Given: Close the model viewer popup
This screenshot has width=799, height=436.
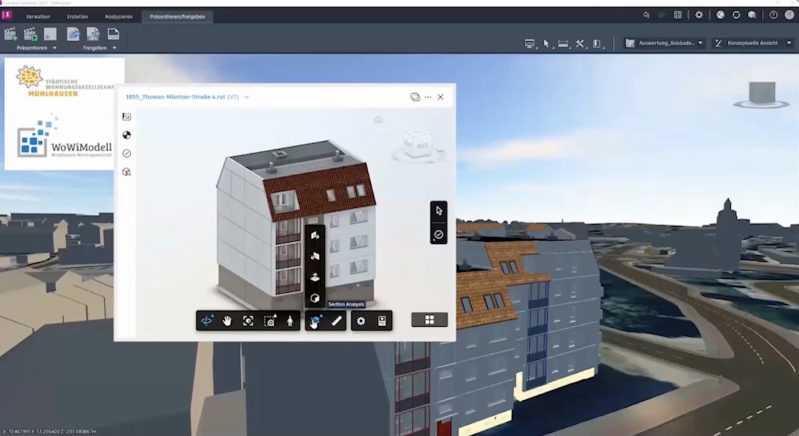Looking at the screenshot, I should click(x=440, y=97).
